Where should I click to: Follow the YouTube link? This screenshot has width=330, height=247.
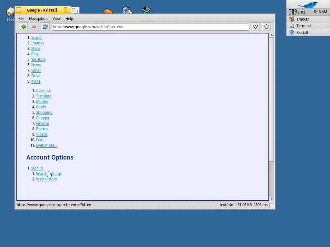tap(38, 59)
